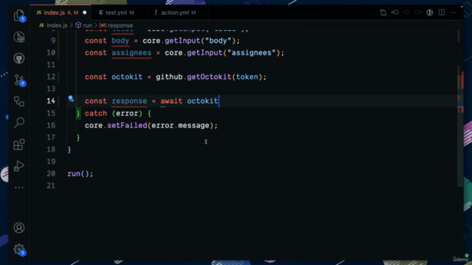The width and height of the screenshot is (472, 265).
Task: Open the Explorer view in activity bar
Action: click(19, 15)
